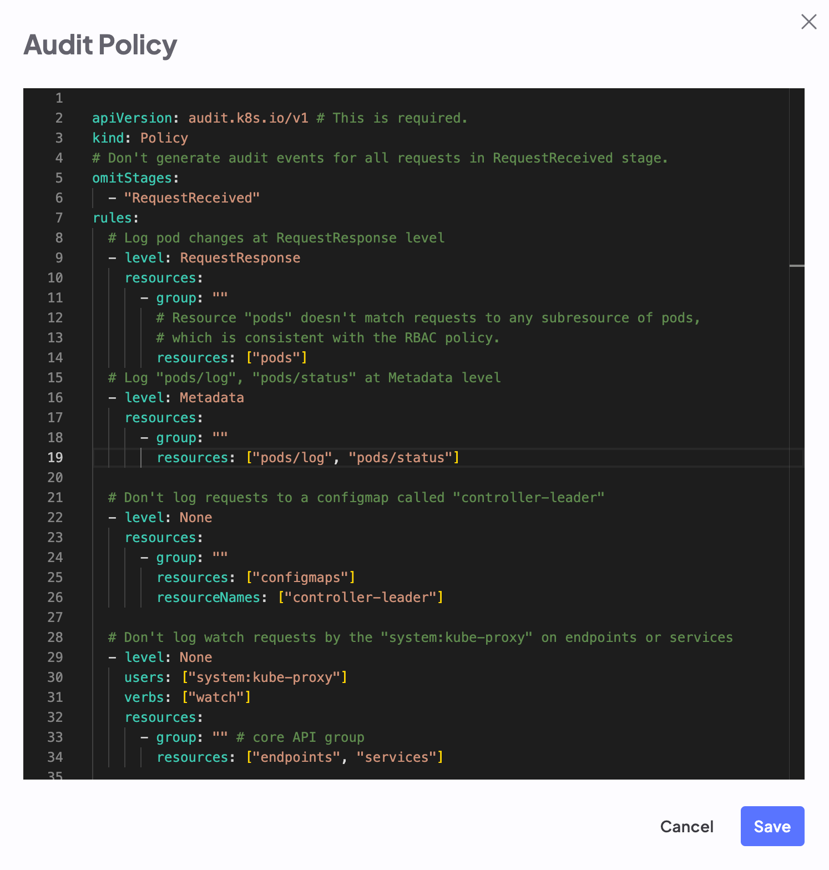Click line number 20 in gutter
Image resolution: width=829 pixels, height=870 pixels.
point(55,478)
